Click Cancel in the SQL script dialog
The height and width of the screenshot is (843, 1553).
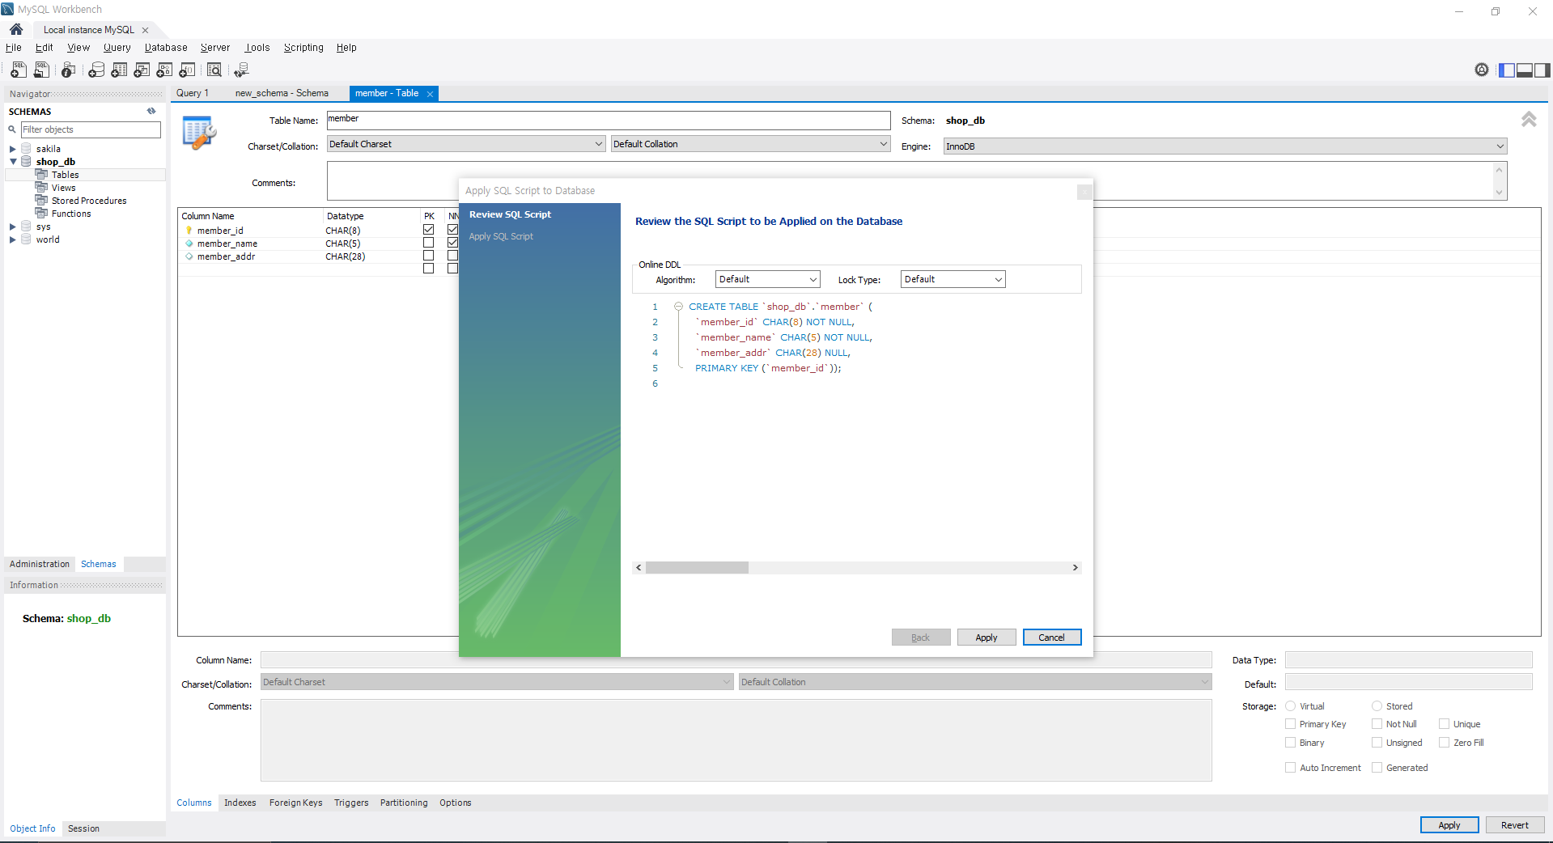tap(1052, 638)
